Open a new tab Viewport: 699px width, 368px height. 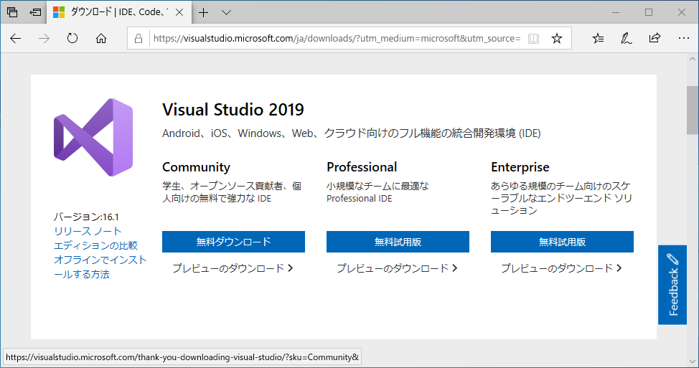coord(203,12)
